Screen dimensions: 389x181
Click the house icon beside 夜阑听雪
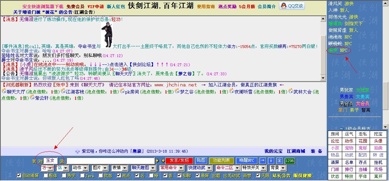[232, 91]
